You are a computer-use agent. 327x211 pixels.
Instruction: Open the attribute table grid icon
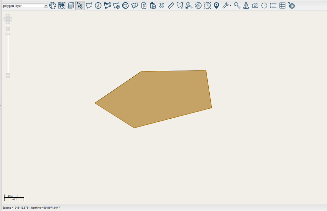(x=282, y=5)
